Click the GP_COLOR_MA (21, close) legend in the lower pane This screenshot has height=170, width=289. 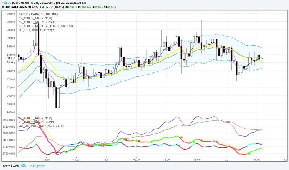36,122
